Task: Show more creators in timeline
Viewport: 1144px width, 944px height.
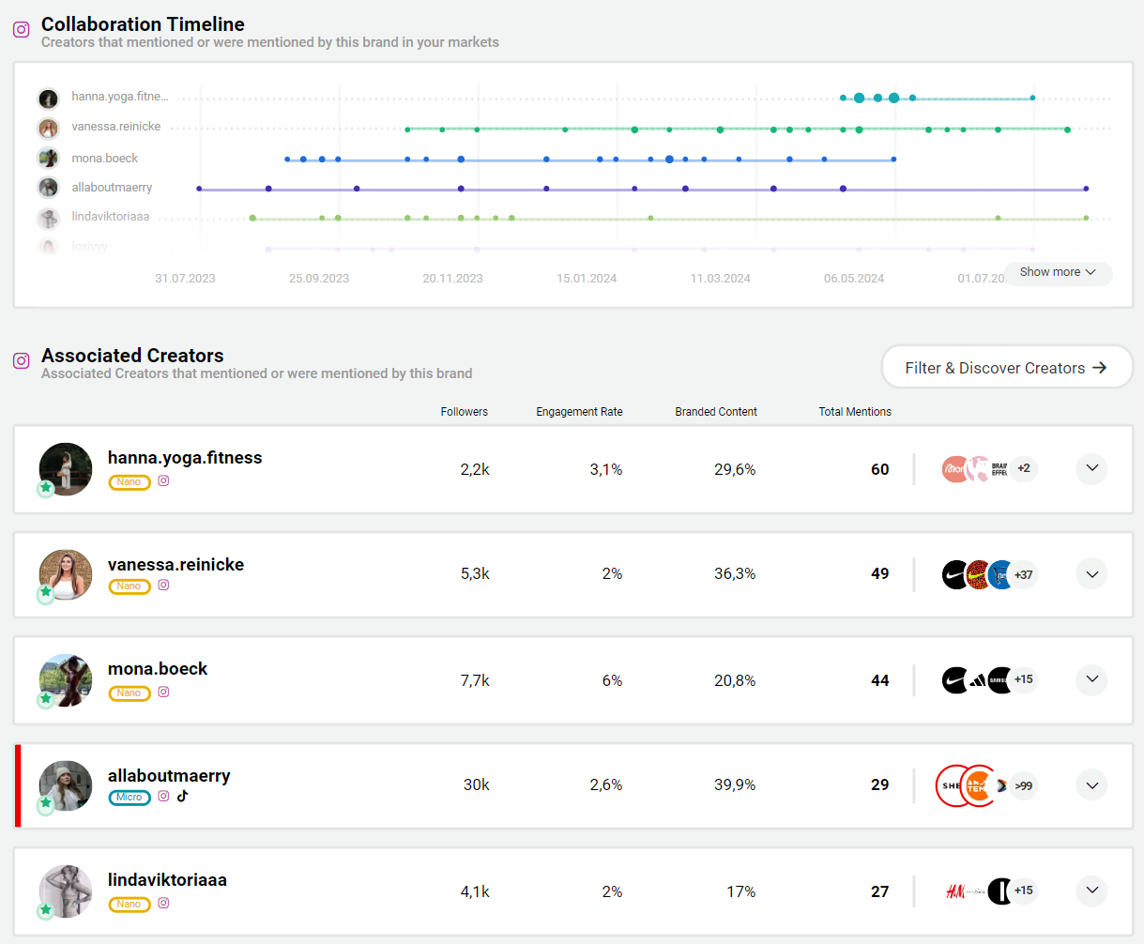Action: (1058, 272)
